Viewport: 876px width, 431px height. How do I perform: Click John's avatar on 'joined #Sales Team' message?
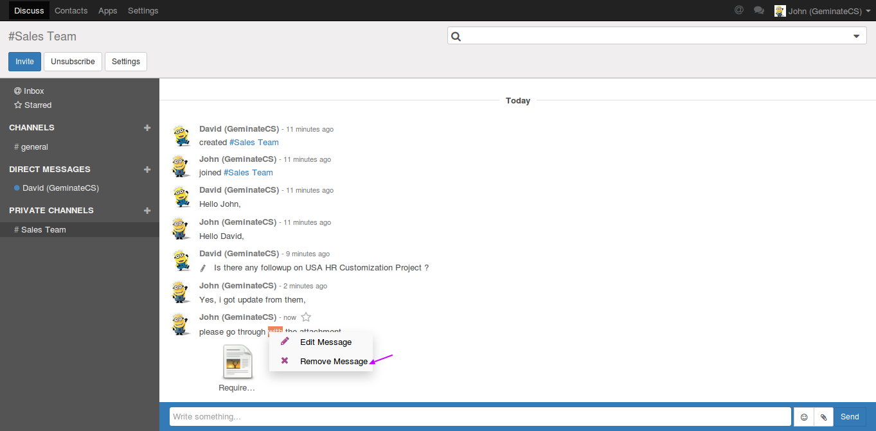click(181, 166)
